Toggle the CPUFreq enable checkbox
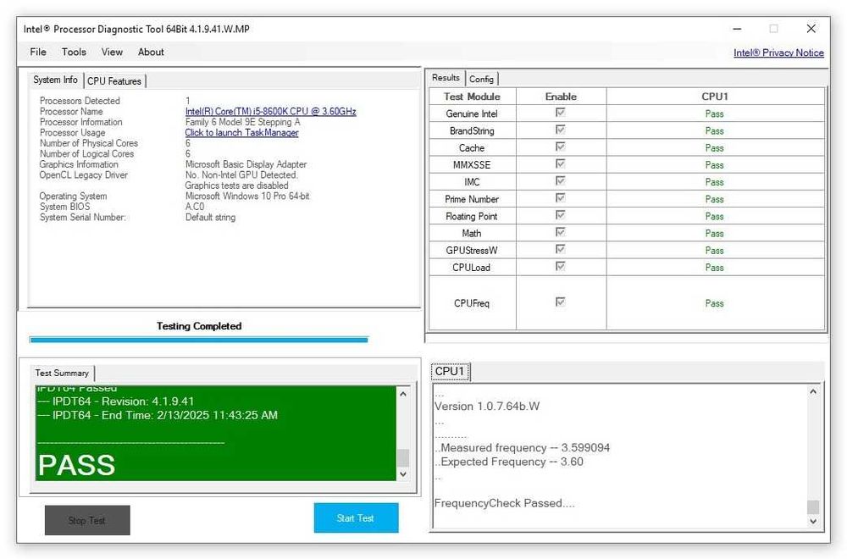This screenshot has height=559, width=847. click(x=560, y=302)
